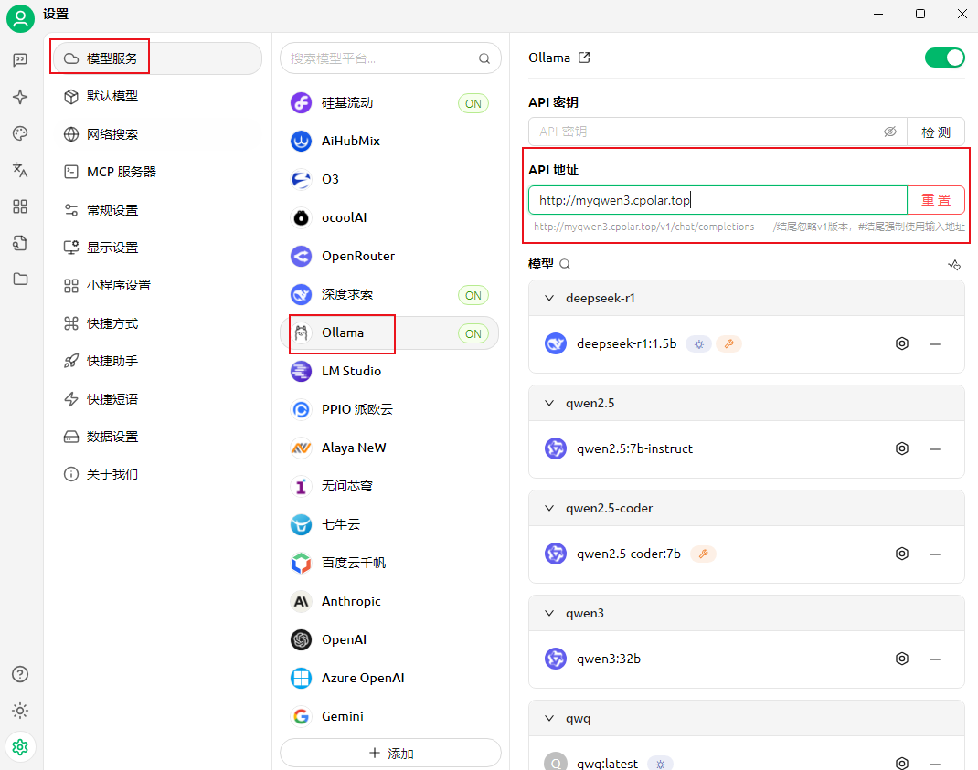This screenshot has height=770, width=978.
Task: Open 快捷短语 settings
Action: click(x=157, y=399)
